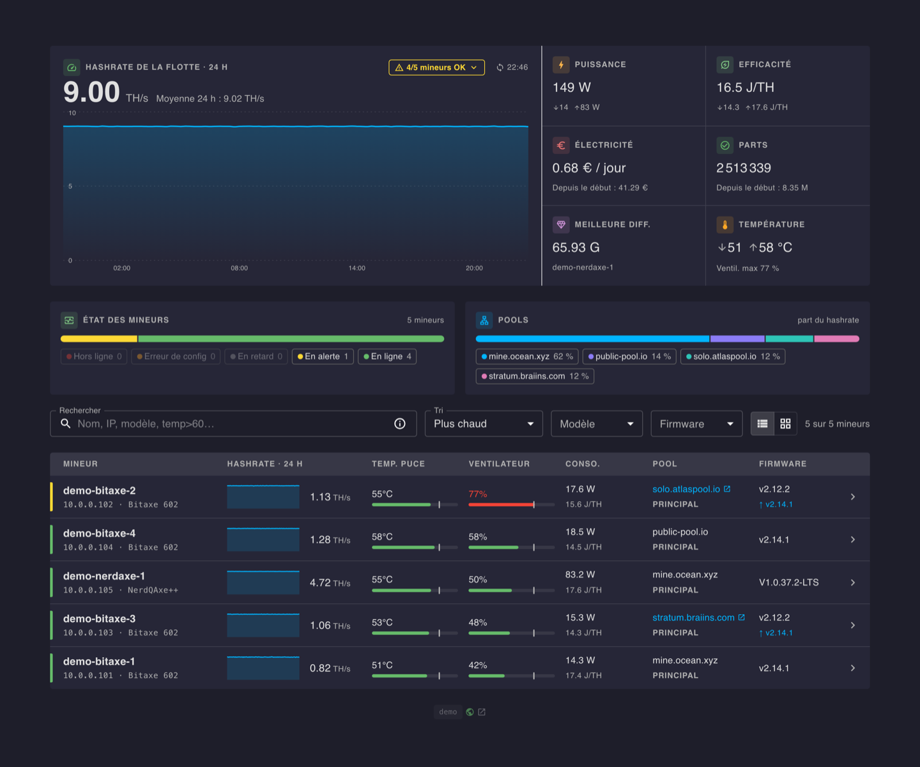Sort by Ventilateur column header
The width and height of the screenshot is (920, 767).
tap(499, 464)
